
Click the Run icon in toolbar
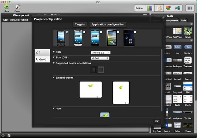(6, 7)
